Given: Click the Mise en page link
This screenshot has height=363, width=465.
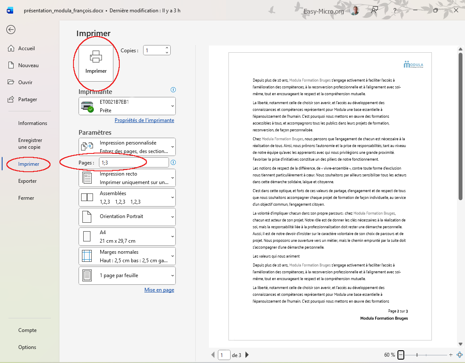Looking at the screenshot, I should (159, 289).
